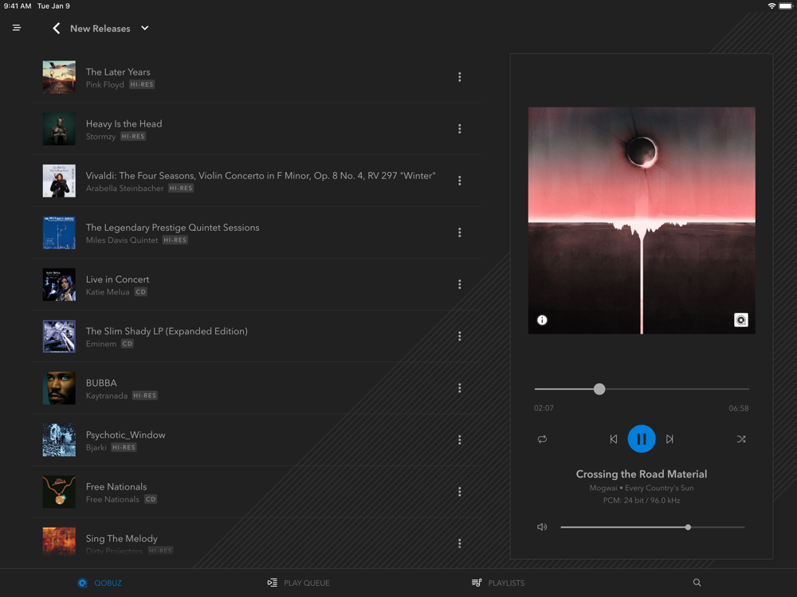797x597 pixels.
Task: Select the Vivaldi Four Seasons album title
Action: pos(261,176)
